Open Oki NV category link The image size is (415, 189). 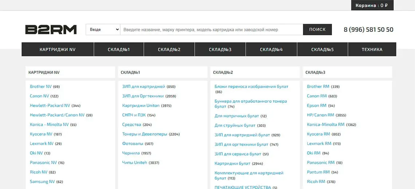(x=36, y=153)
